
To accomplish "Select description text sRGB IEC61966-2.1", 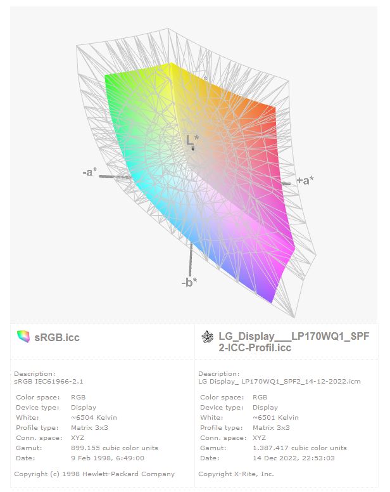I will (x=49, y=381).
